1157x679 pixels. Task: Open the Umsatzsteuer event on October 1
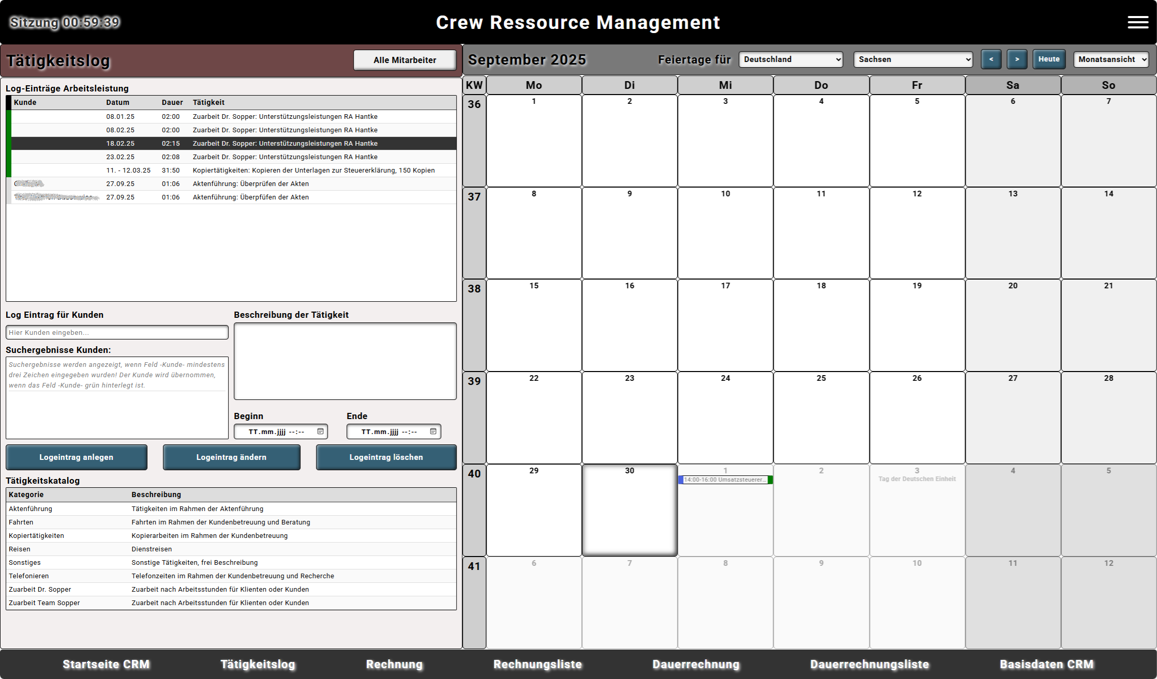pos(725,480)
